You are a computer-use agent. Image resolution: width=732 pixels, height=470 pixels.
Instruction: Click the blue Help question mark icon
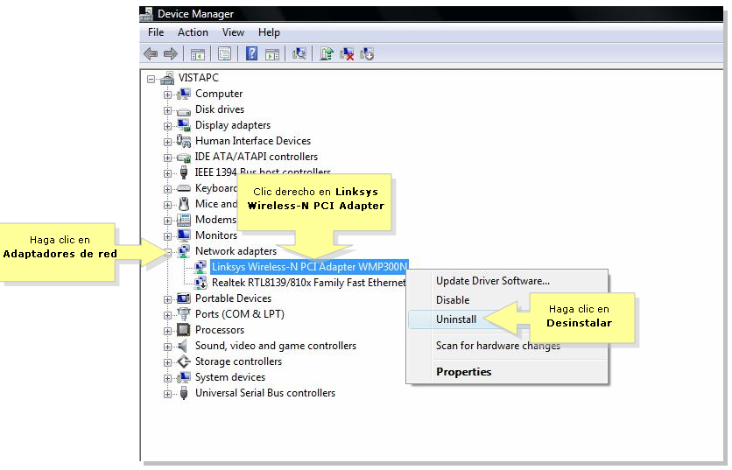[251, 53]
